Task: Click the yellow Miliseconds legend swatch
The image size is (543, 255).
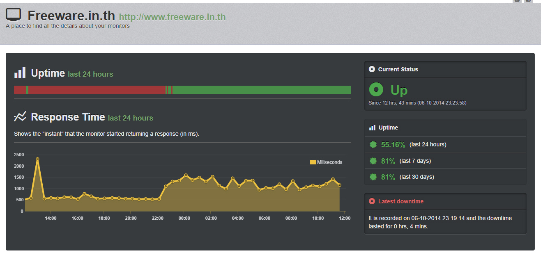Action: tap(313, 162)
